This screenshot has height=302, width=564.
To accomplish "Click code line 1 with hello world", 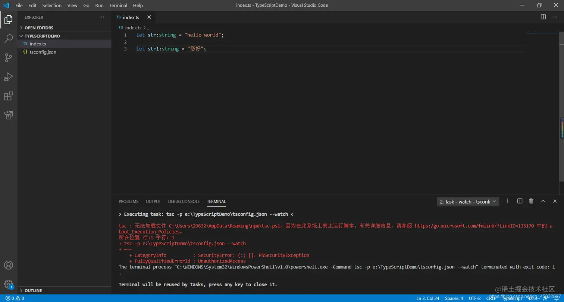I will 180,35.
